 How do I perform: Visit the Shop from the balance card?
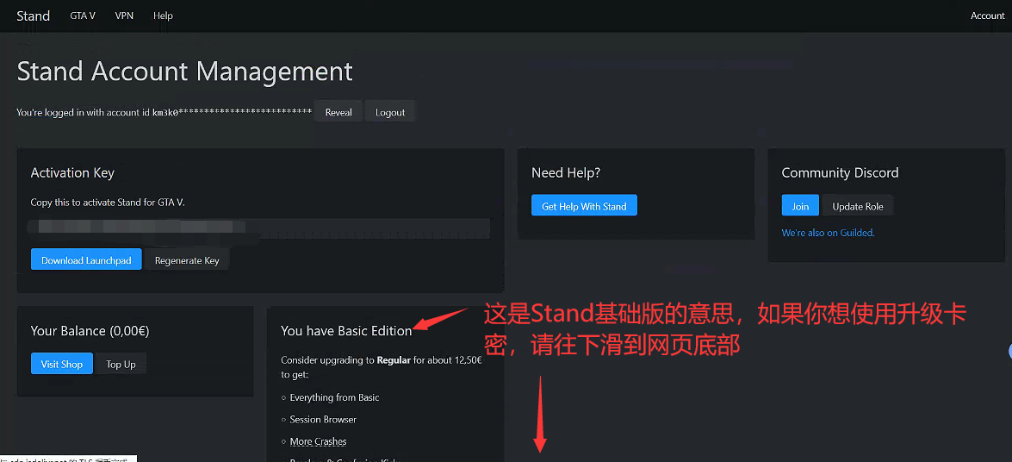click(x=62, y=364)
